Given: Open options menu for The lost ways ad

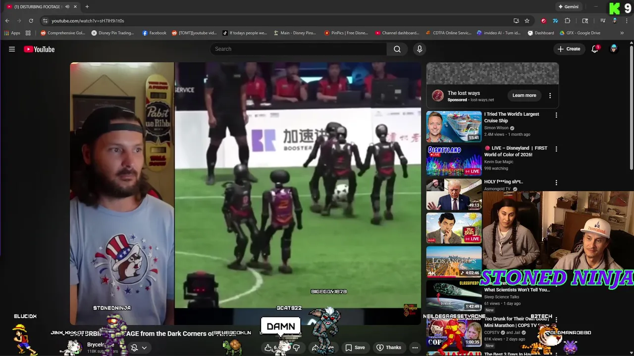Looking at the screenshot, I should tap(550, 95).
